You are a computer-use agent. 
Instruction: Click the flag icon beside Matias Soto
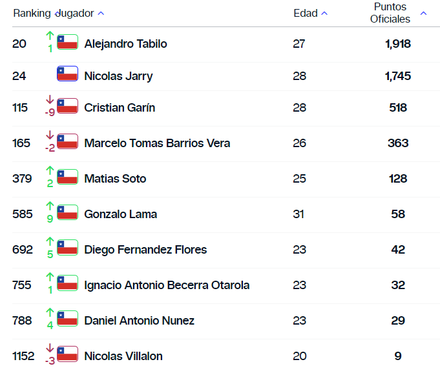[67, 177]
